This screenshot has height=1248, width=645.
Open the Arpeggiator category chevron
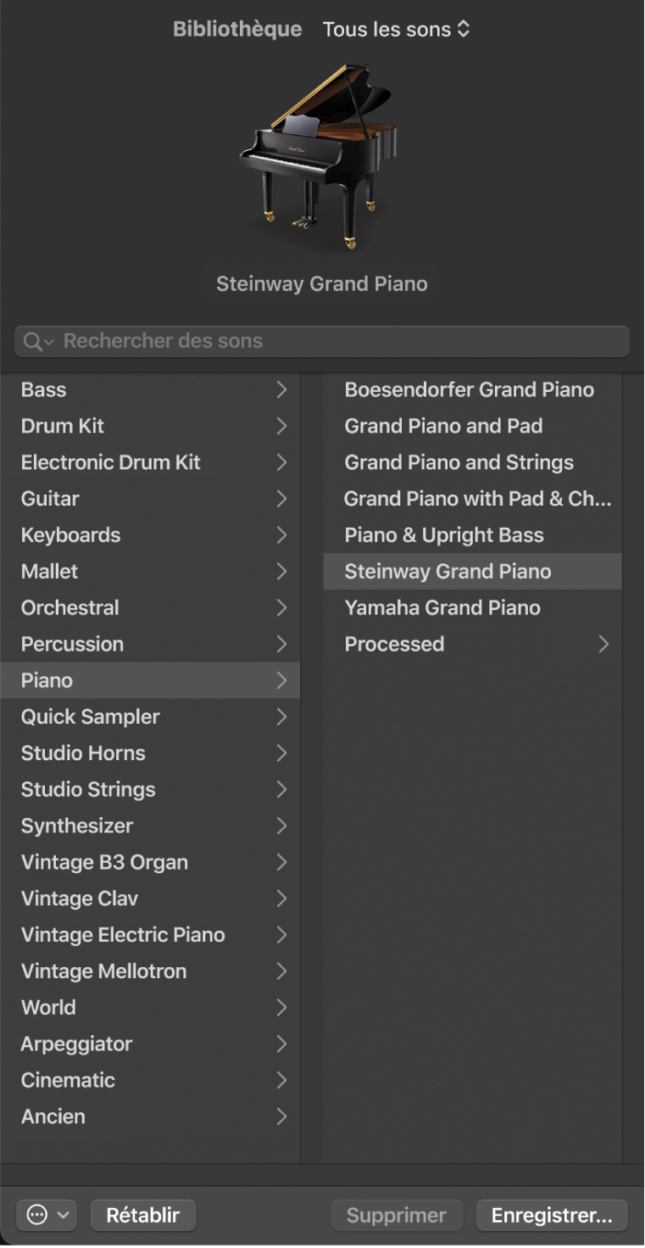[281, 1044]
